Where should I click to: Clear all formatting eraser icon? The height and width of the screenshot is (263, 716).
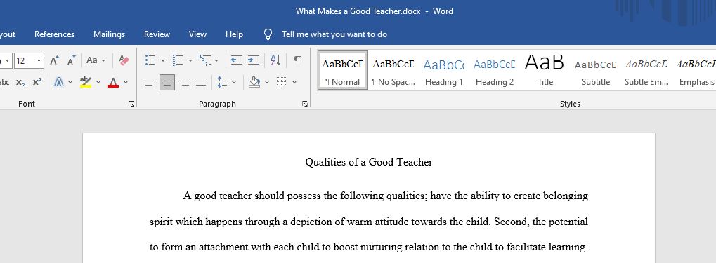(x=124, y=60)
